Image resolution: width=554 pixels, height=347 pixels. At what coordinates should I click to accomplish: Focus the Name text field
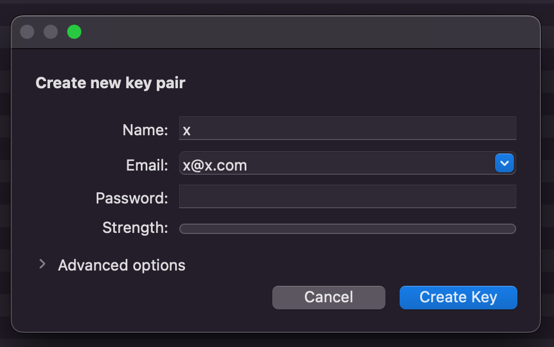point(348,128)
